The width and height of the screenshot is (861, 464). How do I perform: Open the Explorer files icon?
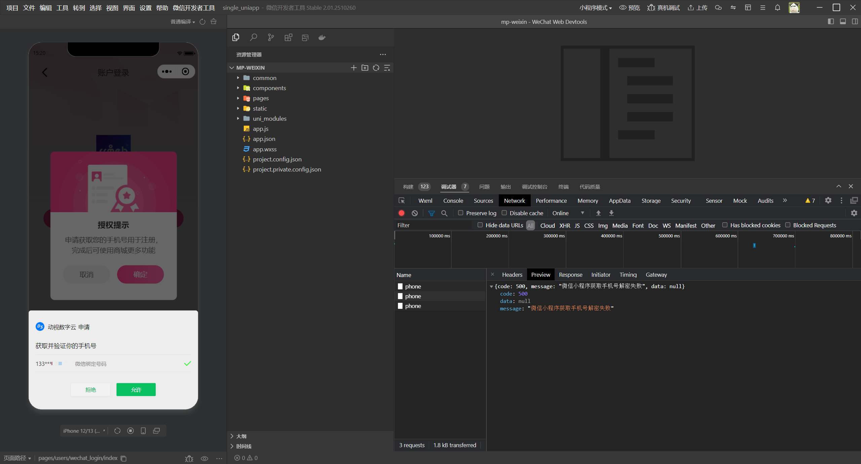click(236, 37)
